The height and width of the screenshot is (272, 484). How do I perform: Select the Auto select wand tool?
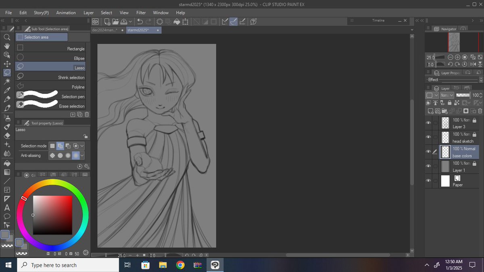[x=7, y=82]
